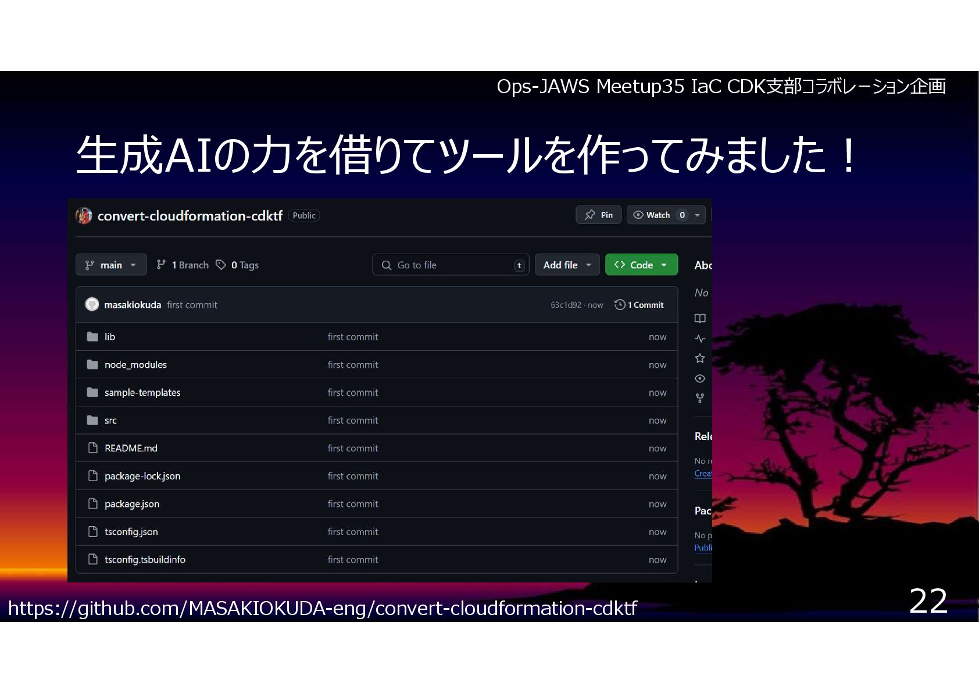
Task: Expand the Watch dropdown arrow
Action: click(698, 215)
